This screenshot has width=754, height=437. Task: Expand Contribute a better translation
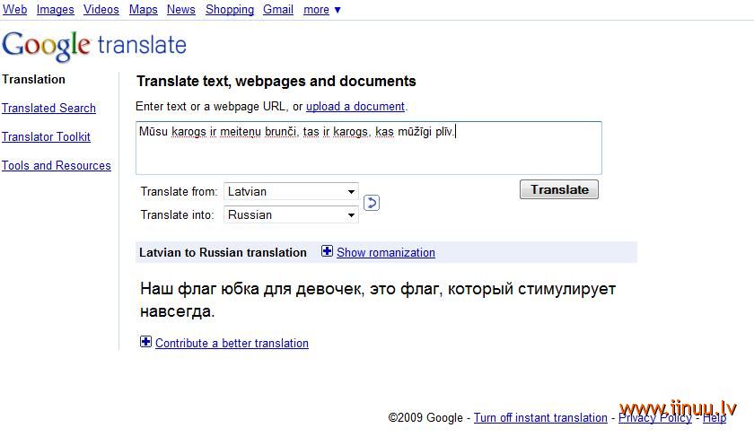pos(232,344)
